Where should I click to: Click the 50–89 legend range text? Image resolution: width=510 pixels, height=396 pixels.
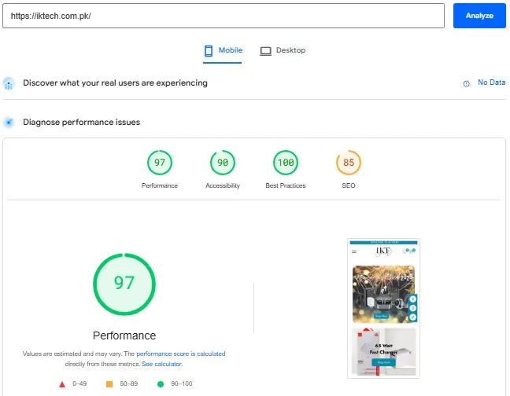coord(129,383)
